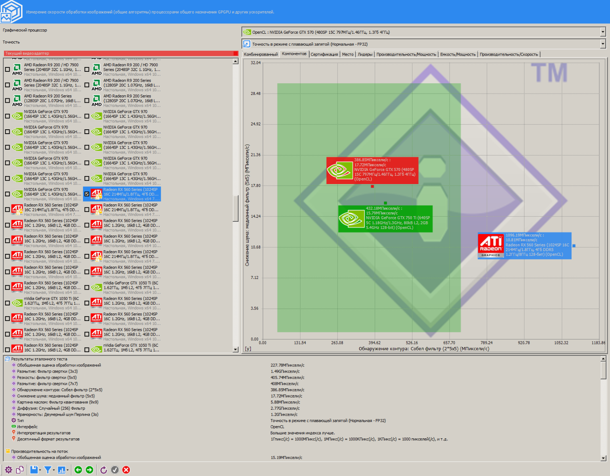Viewport: 610px width, 476px height.
Task: Tick the left-column nVidia GeForce GTX 1050 Ti checkbox
Action: [x=8, y=303]
